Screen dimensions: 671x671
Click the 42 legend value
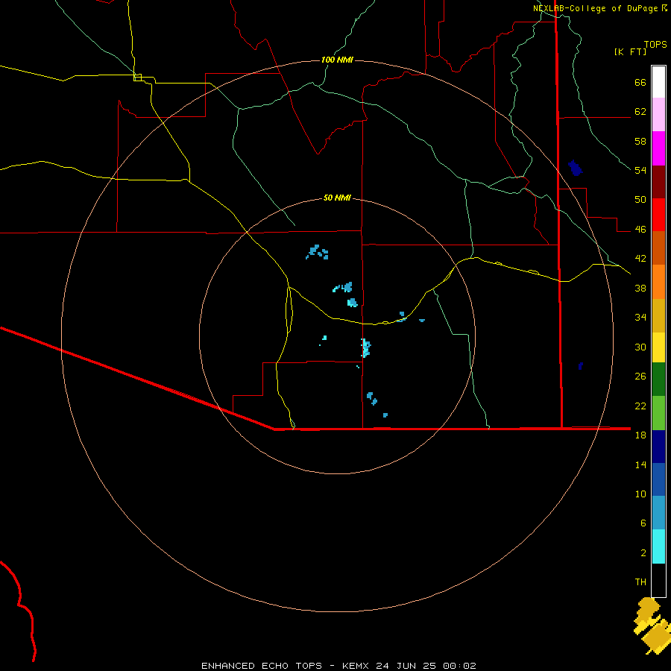click(x=640, y=259)
